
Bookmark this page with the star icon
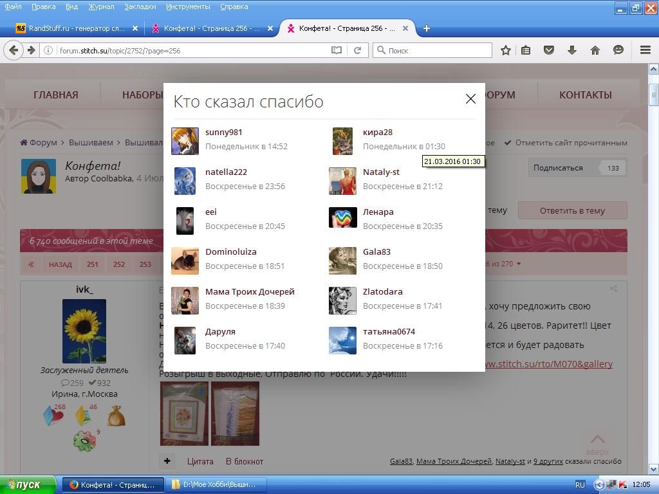[x=506, y=50]
